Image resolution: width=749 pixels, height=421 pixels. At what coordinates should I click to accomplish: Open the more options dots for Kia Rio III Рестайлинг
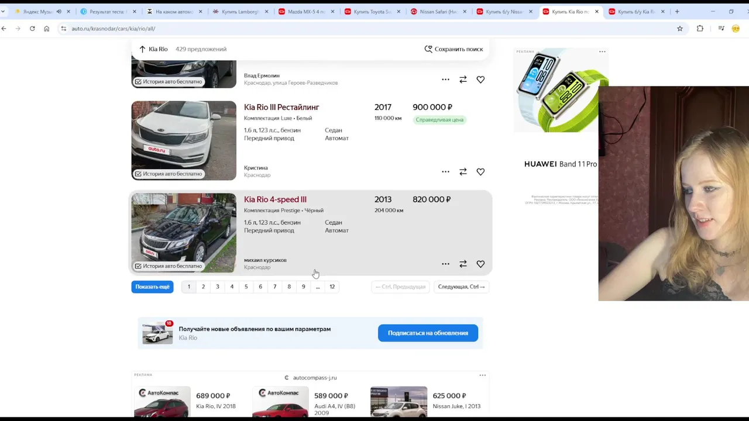(x=445, y=172)
